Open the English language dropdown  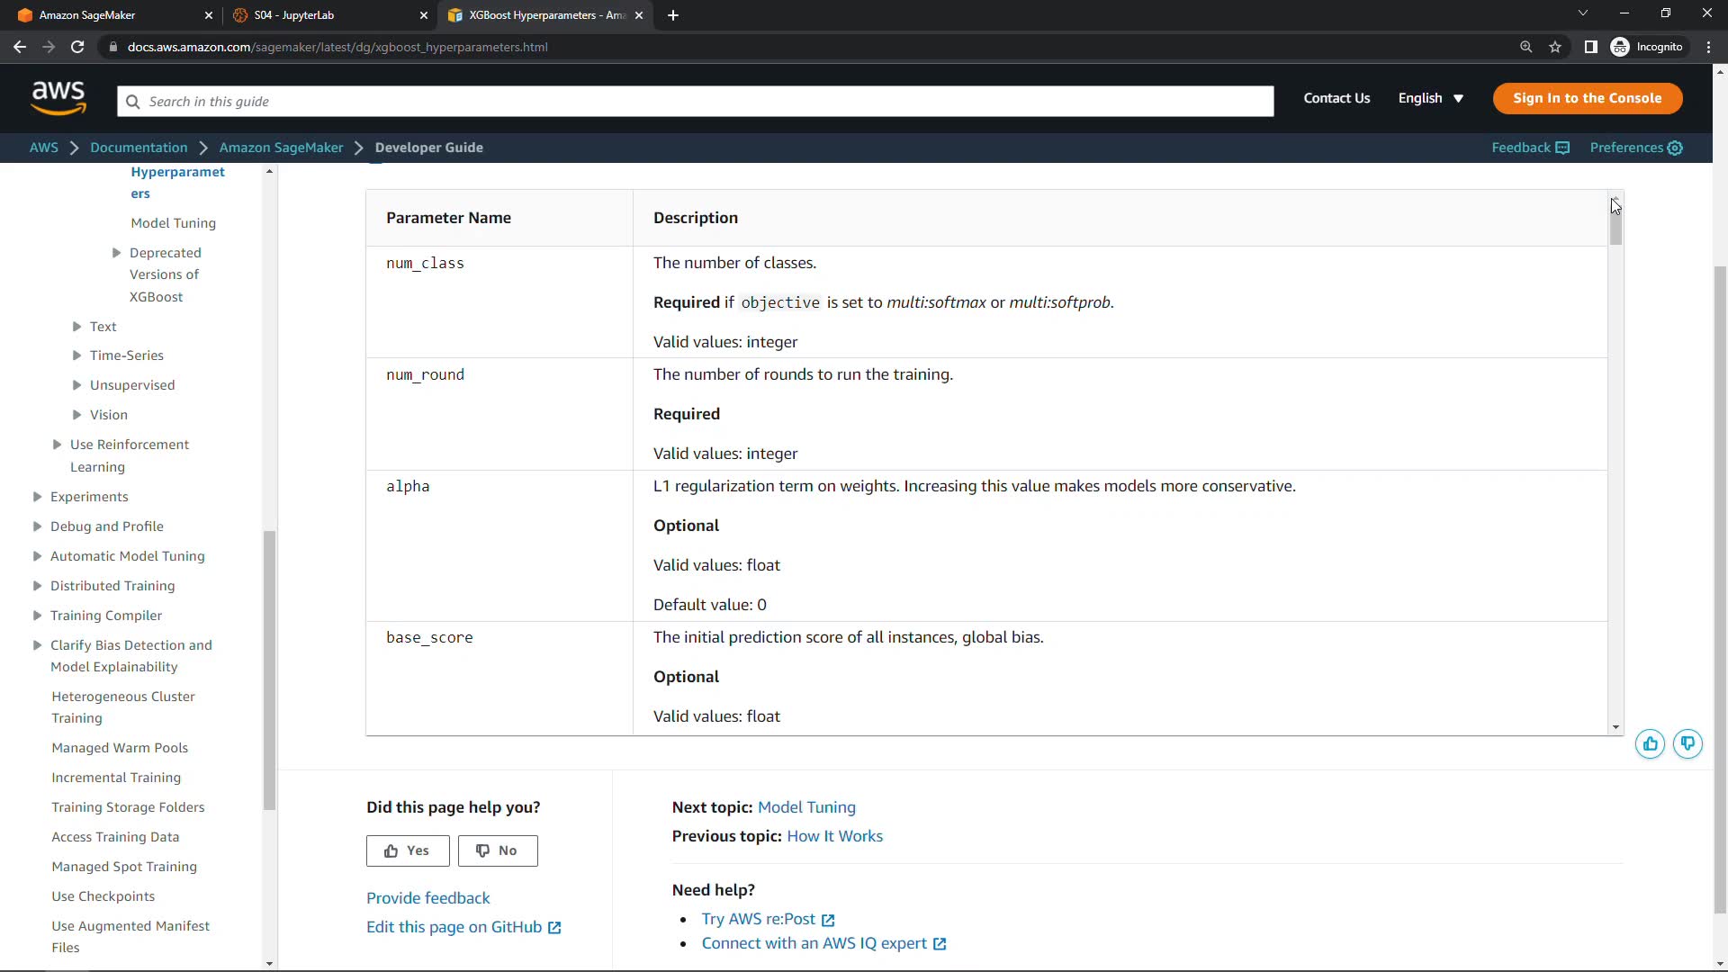point(1430,98)
